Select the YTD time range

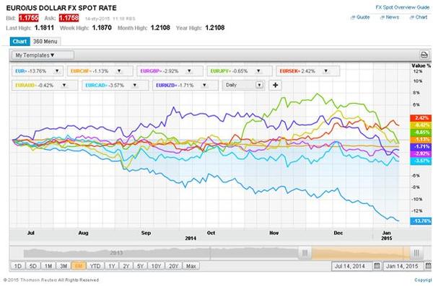[95, 266]
